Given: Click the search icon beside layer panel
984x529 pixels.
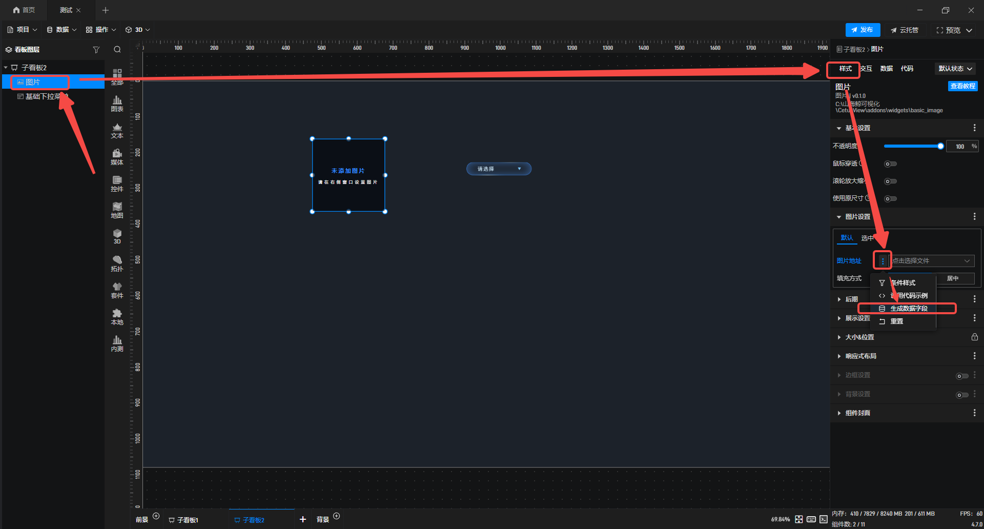Looking at the screenshot, I should [x=117, y=50].
